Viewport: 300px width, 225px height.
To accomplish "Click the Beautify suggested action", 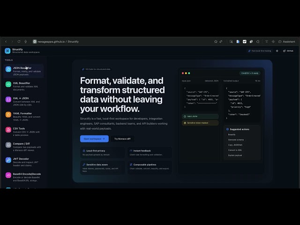I will coord(232,135).
